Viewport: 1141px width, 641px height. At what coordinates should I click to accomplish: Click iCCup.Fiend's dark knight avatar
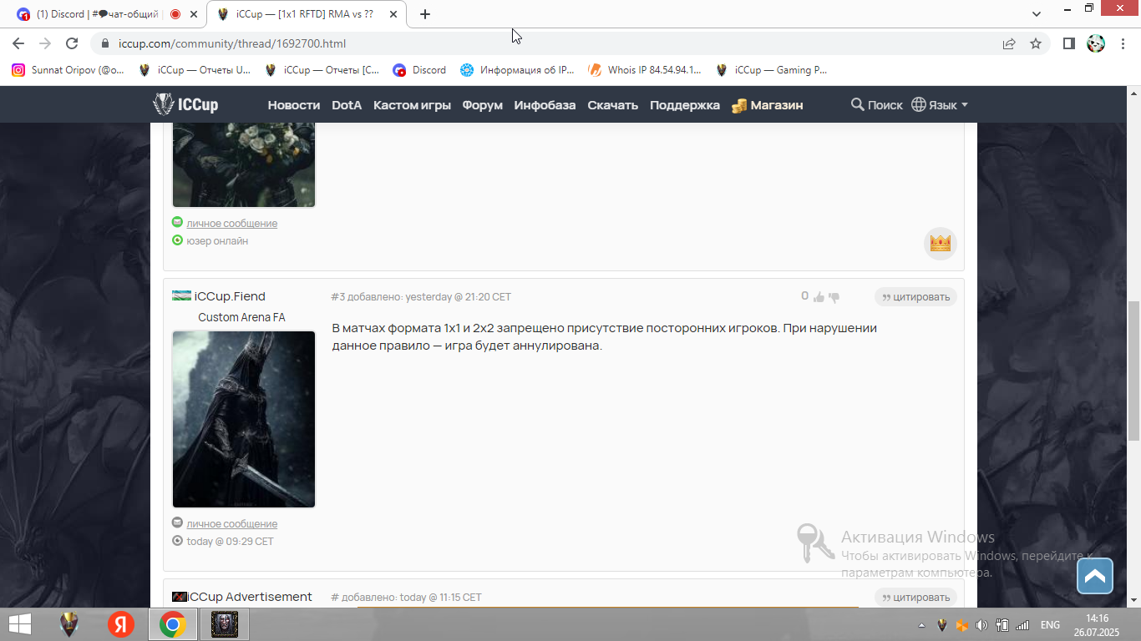coord(244,419)
